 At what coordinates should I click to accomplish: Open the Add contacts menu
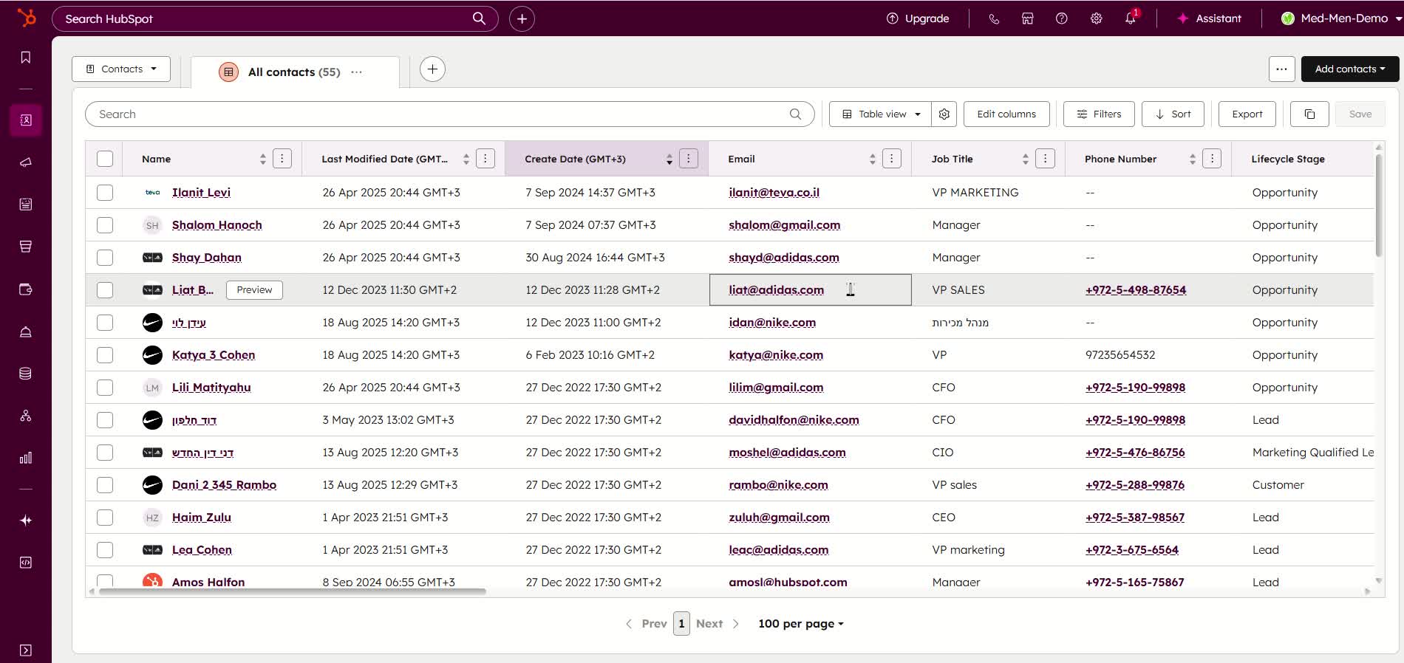pos(1349,69)
